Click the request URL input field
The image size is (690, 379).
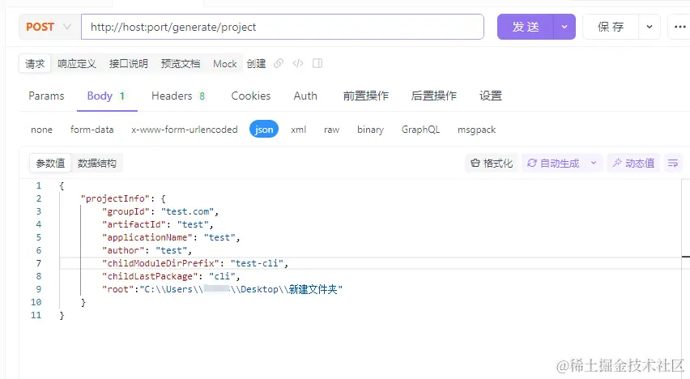click(283, 27)
